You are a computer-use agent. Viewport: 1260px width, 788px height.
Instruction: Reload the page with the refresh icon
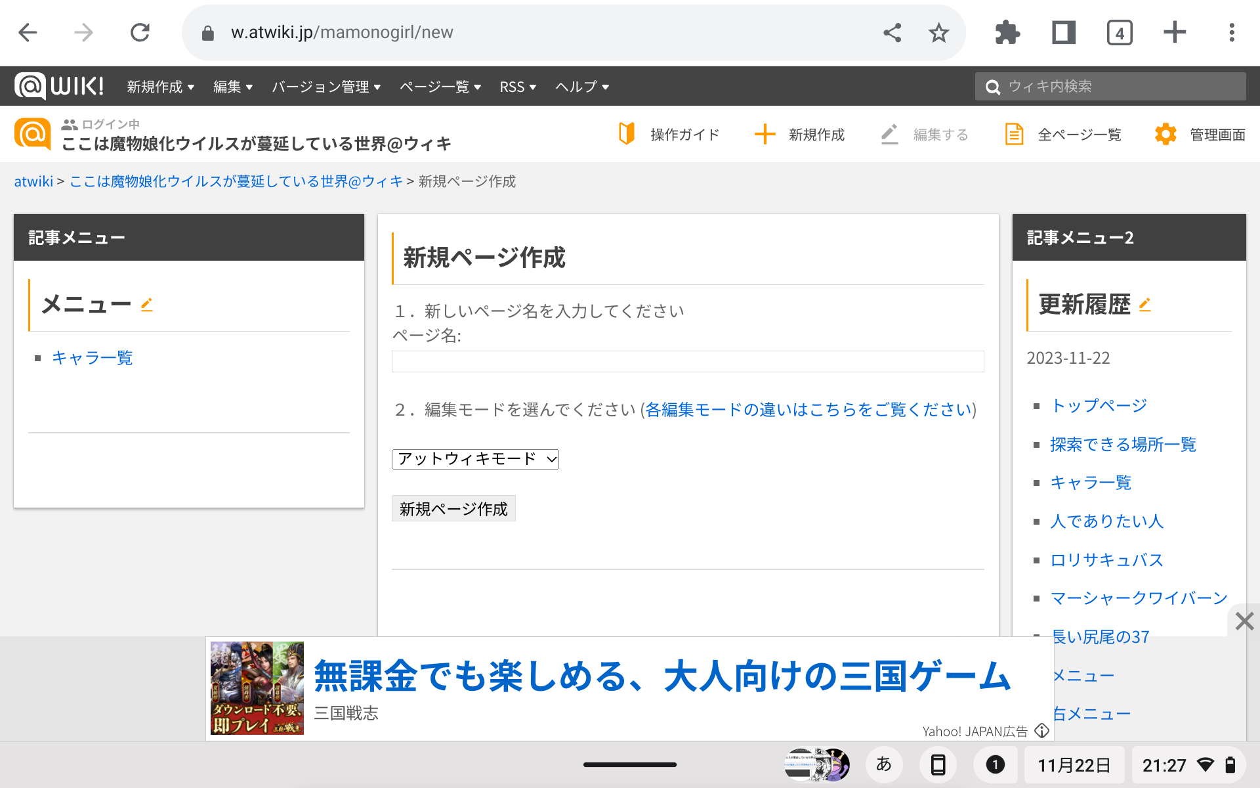tap(140, 33)
